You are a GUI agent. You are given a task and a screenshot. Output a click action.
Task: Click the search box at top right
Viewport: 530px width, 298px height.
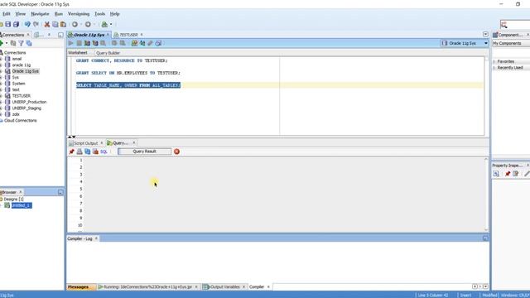pyautogui.click(x=515, y=25)
